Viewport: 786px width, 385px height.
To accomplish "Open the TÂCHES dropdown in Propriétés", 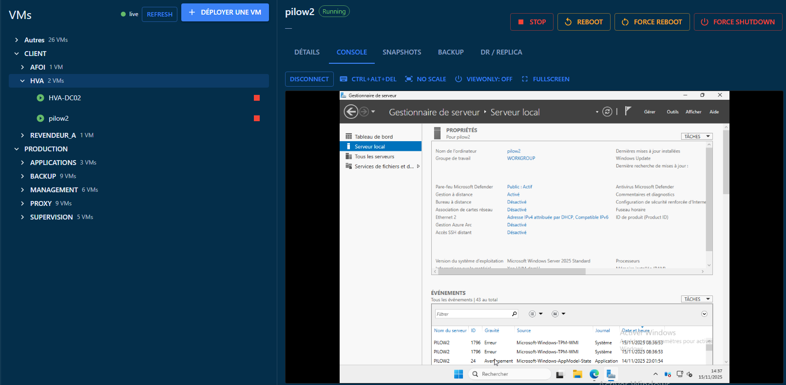I will 696,136.
